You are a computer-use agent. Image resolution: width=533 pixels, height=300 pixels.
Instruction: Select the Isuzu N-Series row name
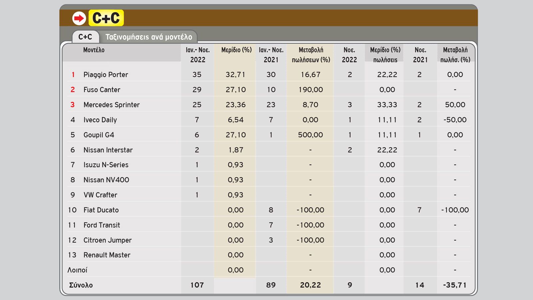(x=106, y=165)
